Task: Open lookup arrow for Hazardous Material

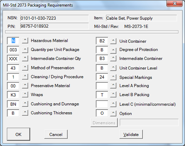Action: pyautogui.click(x=25, y=41)
